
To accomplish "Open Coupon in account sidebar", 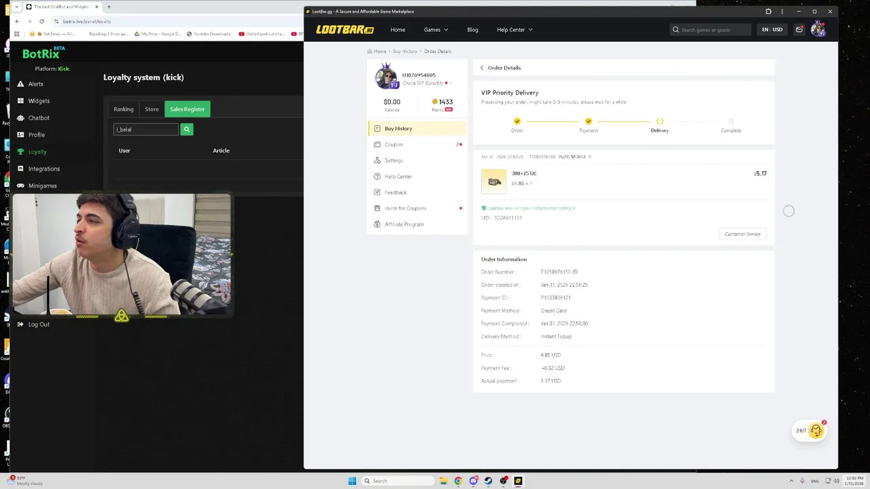I will tap(417, 144).
